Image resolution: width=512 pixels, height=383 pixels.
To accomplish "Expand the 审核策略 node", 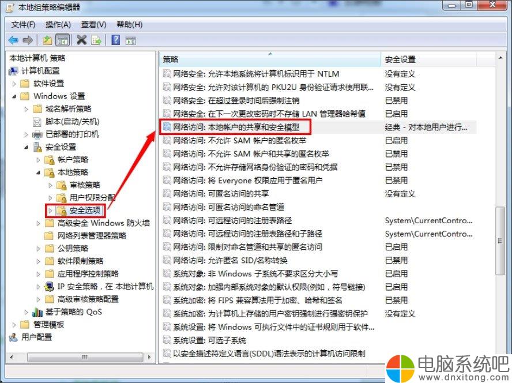I will coord(50,185).
